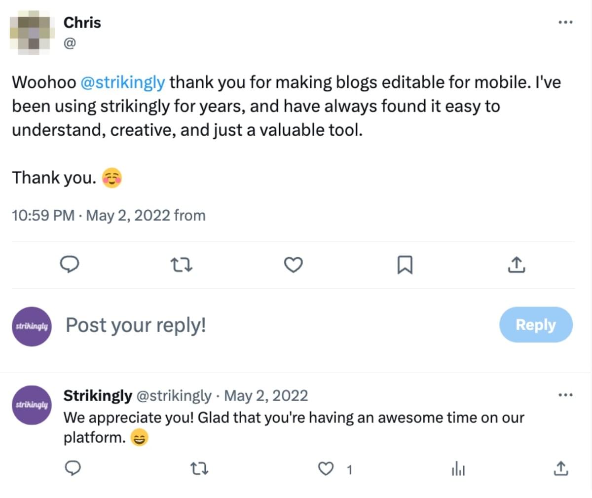Open more options on Strikingly's reply
Screen dimensions: 592x498
coord(565,395)
